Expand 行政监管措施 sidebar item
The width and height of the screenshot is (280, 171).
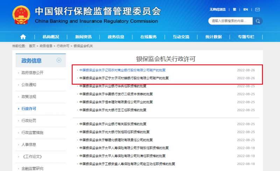pyautogui.click(x=33, y=133)
